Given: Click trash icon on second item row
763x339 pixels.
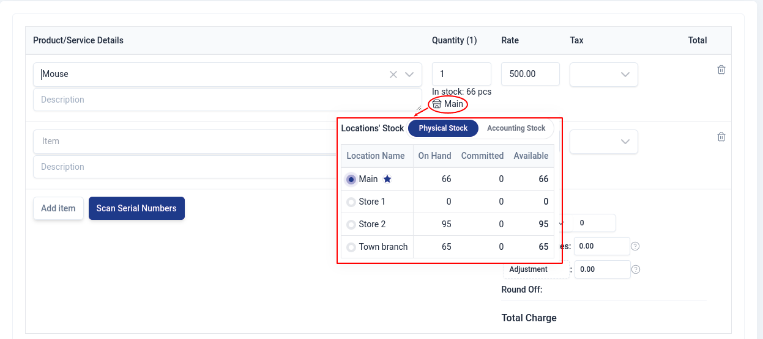Looking at the screenshot, I should point(721,137).
